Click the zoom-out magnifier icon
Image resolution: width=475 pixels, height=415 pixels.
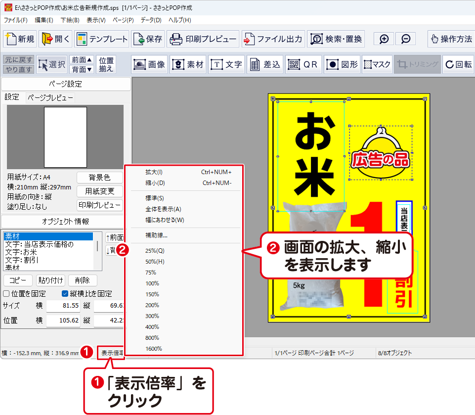click(405, 39)
